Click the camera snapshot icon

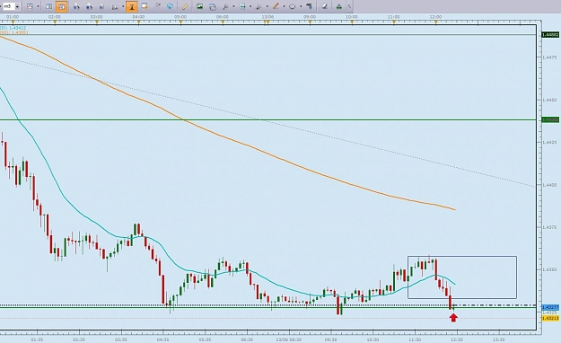[x=213, y=6]
